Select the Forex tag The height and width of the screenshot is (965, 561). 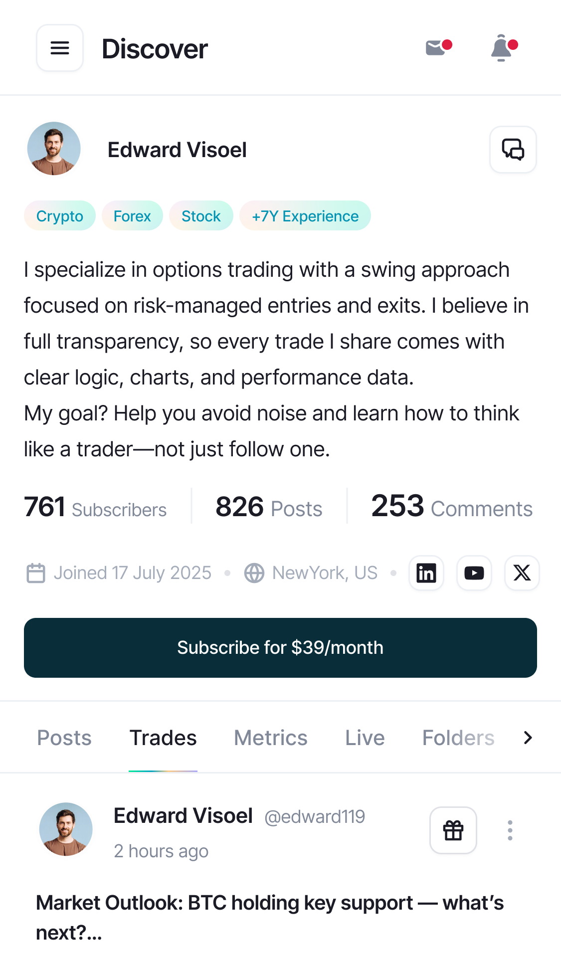[x=132, y=216]
